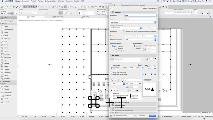213x120 pixels.
Task: Select Marker-Kopf in der Mitte
Action: click(112, 72)
